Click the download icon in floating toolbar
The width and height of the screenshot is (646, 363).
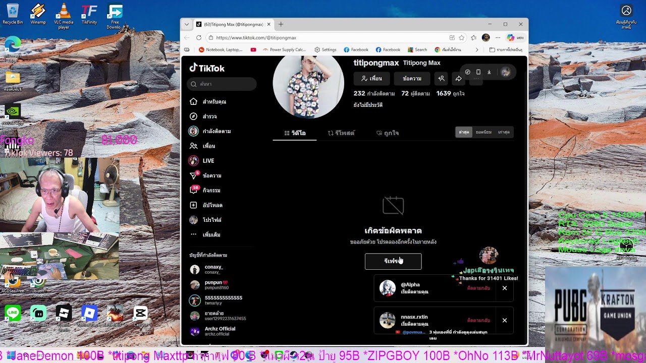click(x=489, y=72)
